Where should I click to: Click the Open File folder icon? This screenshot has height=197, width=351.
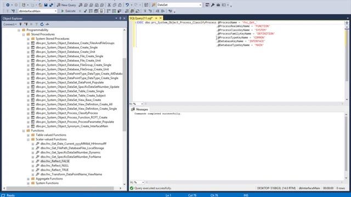[x=40, y=5]
